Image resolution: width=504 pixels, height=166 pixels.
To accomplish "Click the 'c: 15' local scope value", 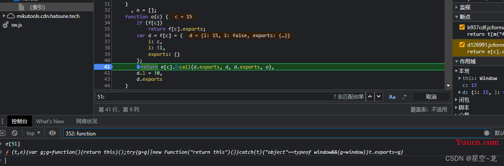I will [469, 85].
